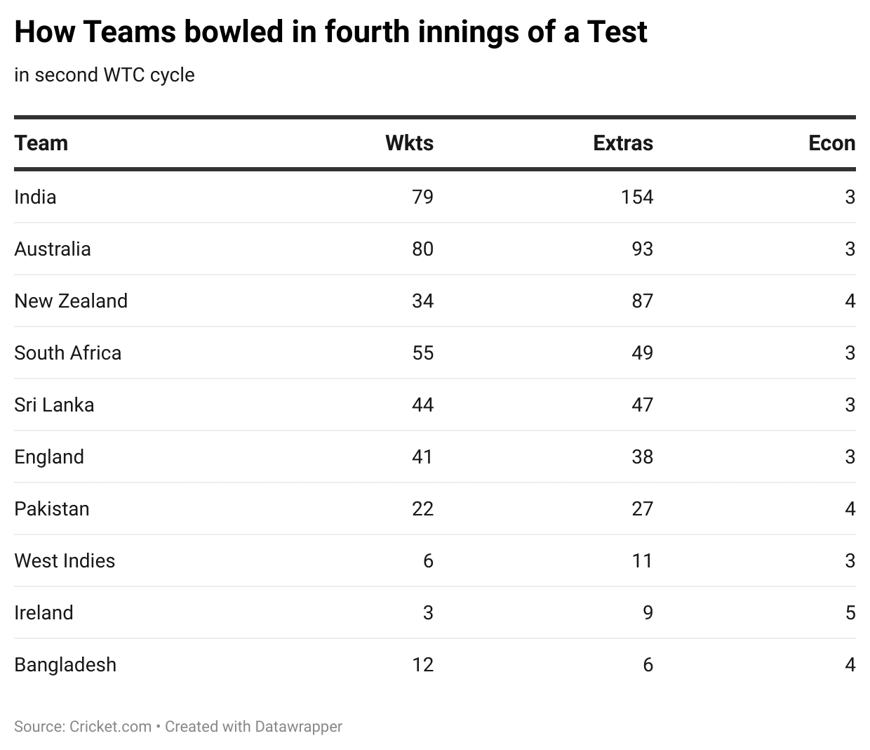Image resolution: width=870 pixels, height=750 pixels.
Task: Select the Sri Lanka team cell
Action: pyautogui.click(x=54, y=404)
